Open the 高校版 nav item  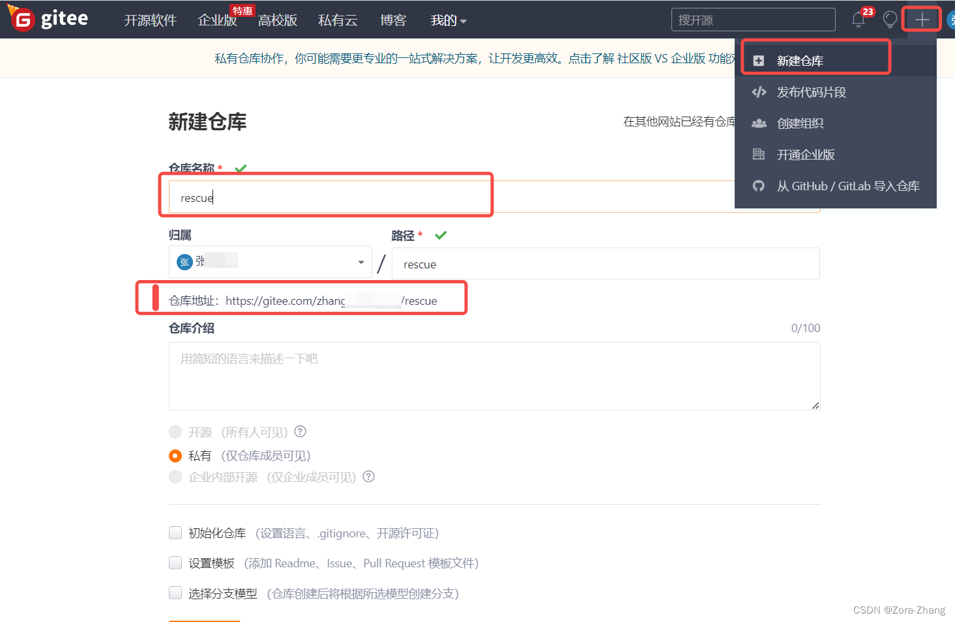point(278,20)
